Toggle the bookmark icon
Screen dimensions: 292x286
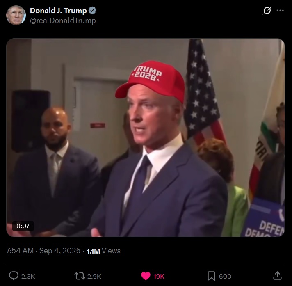point(211,276)
